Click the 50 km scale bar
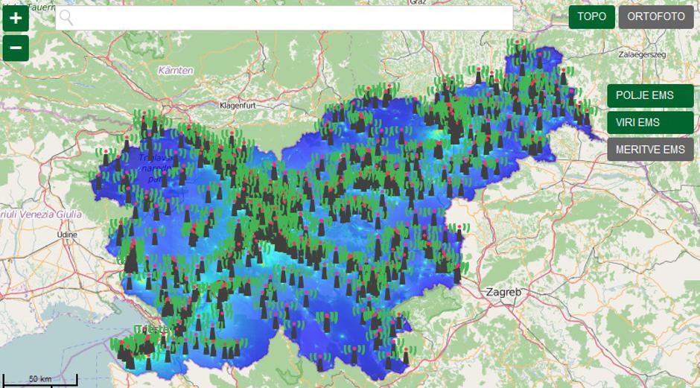700x388 pixels. pyautogui.click(x=39, y=380)
